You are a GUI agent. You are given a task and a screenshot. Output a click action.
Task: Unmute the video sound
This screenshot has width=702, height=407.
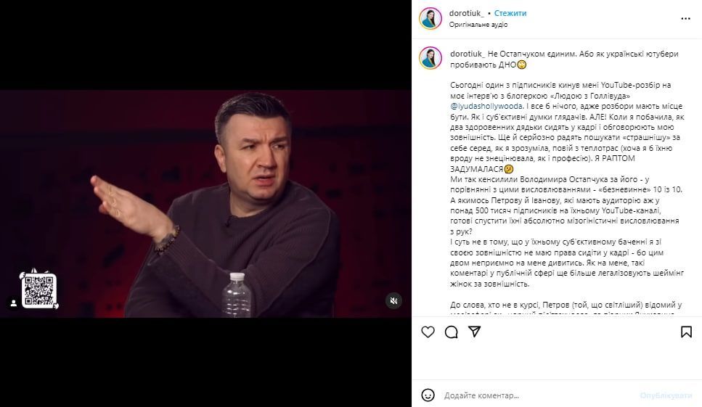pyautogui.click(x=394, y=300)
